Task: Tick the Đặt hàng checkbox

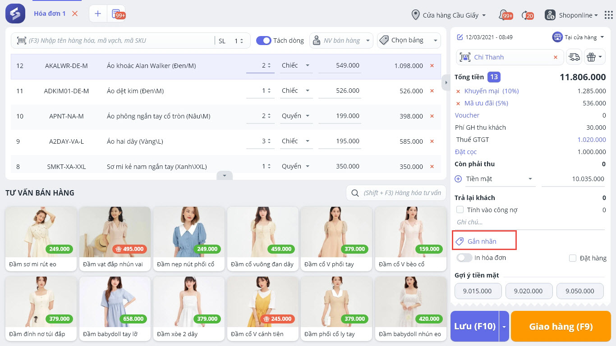Action: click(573, 258)
